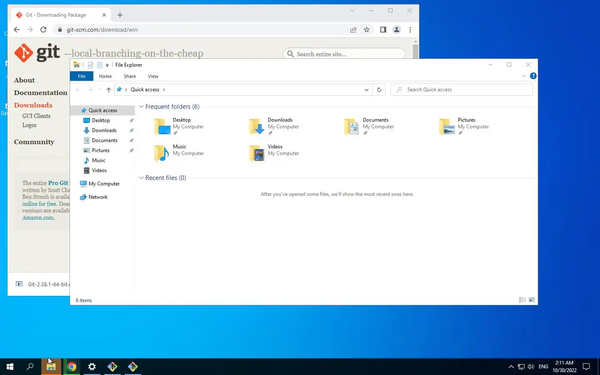Open Desktop folder icon in Frequent folders
The width and height of the screenshot is (600, 375).
click(x=162, y=127)
